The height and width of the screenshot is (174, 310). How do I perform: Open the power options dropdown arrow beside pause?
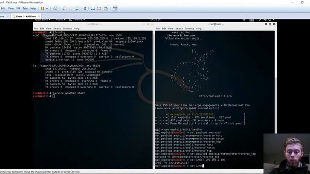(x=47, y=9)
